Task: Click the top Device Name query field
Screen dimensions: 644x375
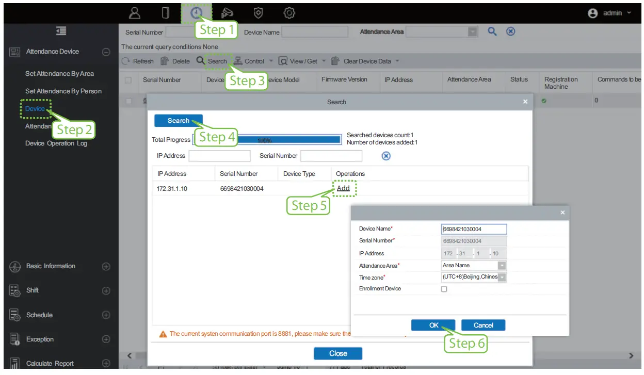Action: coord(315,32)
